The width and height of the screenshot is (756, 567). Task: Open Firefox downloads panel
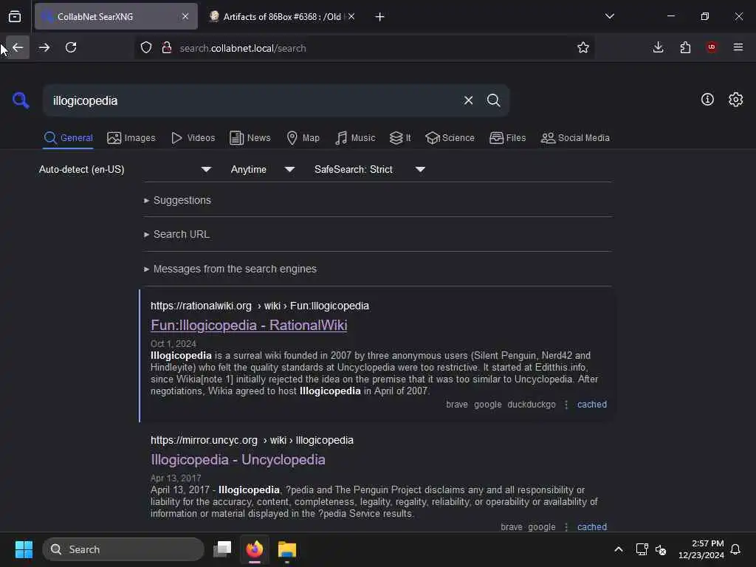(x=658, y=47)
